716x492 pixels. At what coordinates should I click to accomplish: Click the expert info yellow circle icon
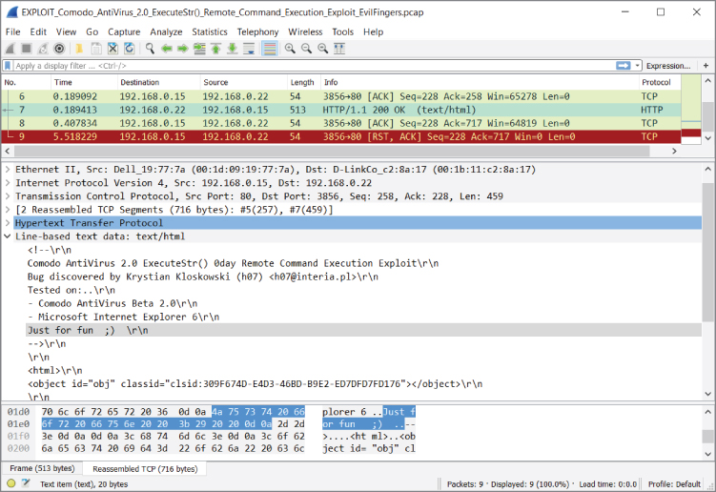[11, 483]
